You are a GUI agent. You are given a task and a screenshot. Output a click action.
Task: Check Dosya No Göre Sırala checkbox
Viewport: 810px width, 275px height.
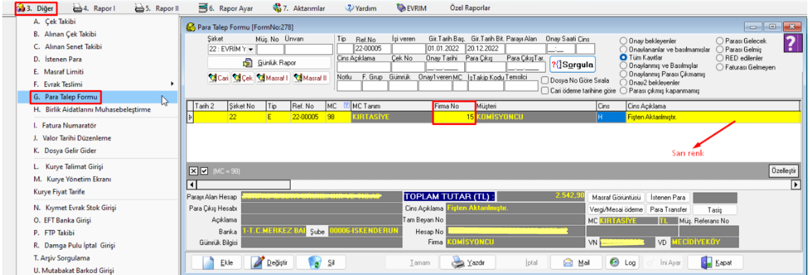tap(545, 81)
